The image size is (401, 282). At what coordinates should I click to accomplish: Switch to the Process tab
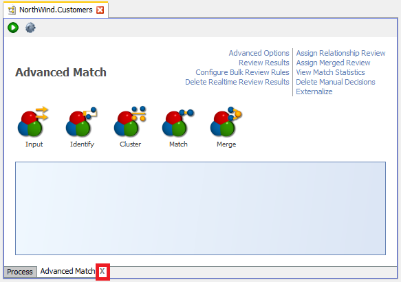pyautogui.click(x=20, y=272)
